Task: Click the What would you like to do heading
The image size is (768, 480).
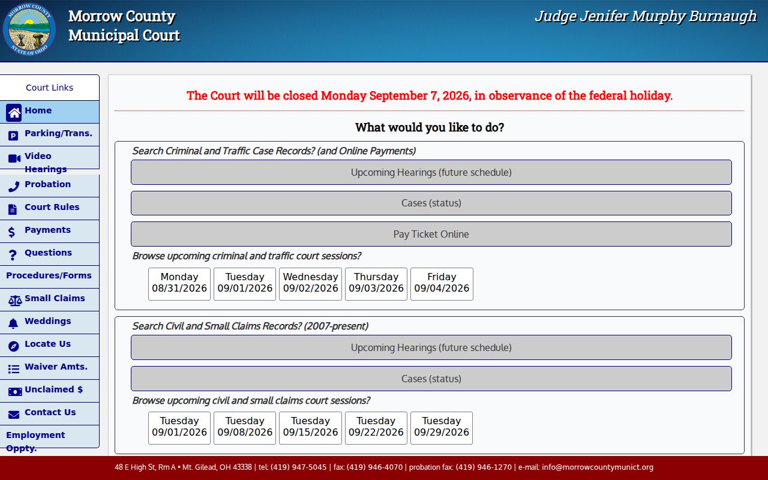Action: coord(430,127)
